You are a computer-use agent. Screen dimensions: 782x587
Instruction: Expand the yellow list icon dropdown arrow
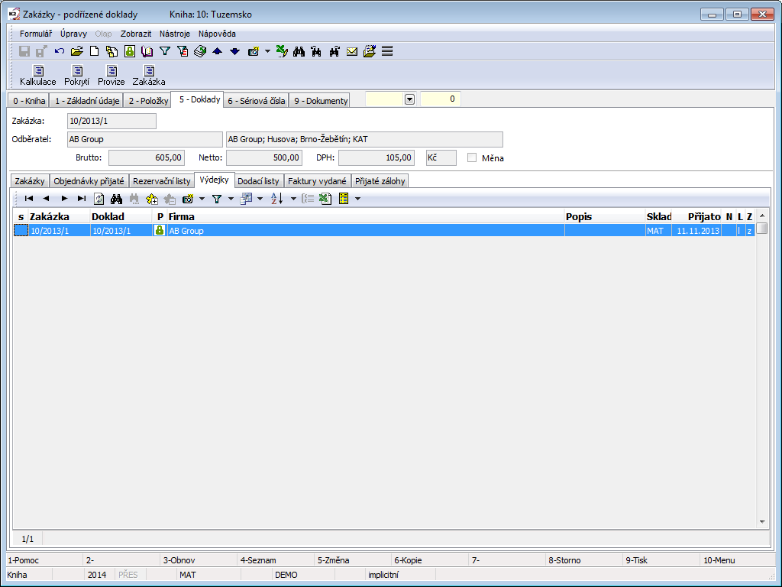[x=357, y=199]
